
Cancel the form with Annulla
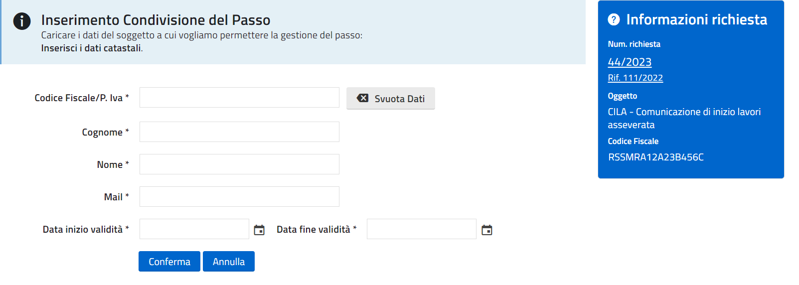click(229, 262)
